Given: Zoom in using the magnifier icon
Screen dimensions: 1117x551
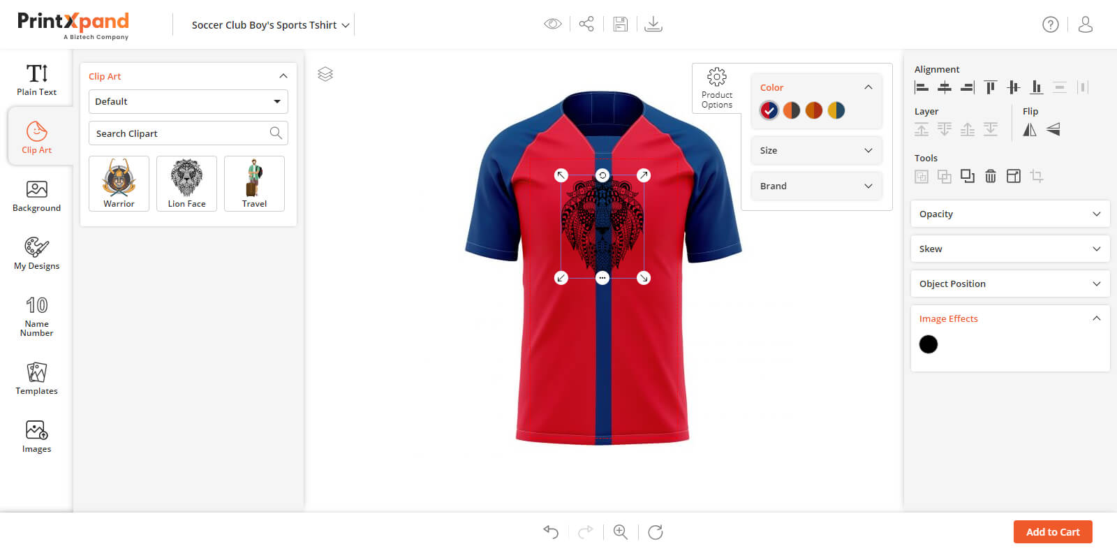Looking at the screenshot, I should 620,532.
